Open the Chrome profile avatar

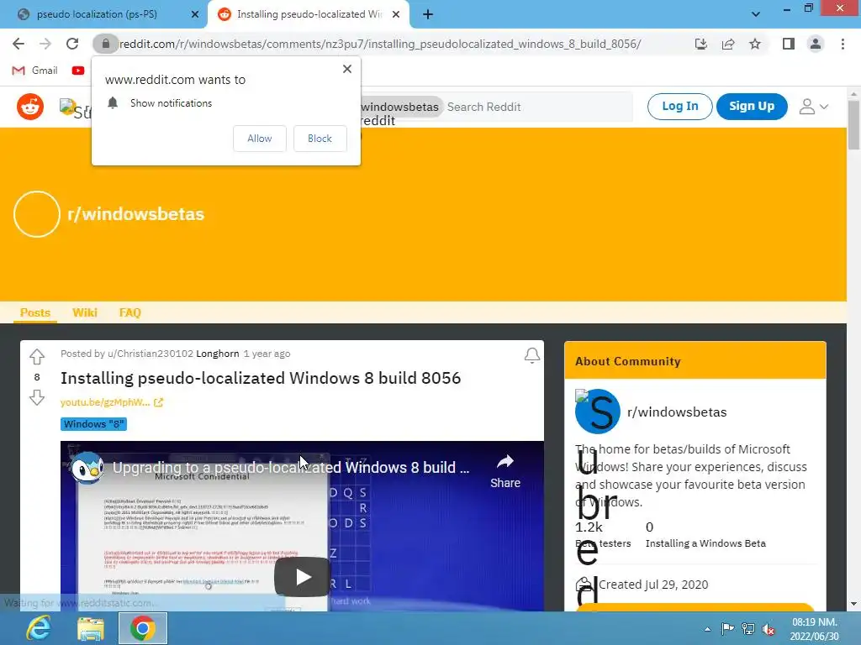click(x=816, y=44)
